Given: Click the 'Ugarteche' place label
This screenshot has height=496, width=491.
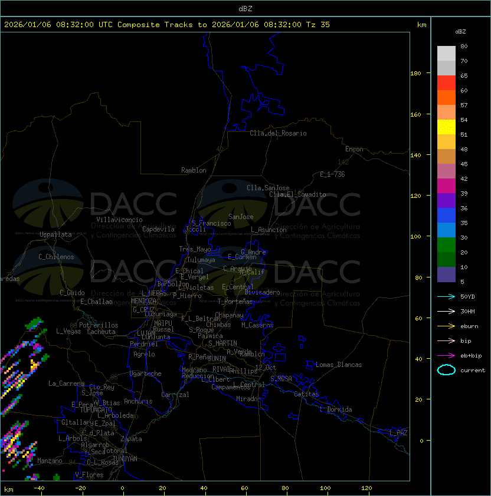Looking at the screenshot, I should pos(146,373).
